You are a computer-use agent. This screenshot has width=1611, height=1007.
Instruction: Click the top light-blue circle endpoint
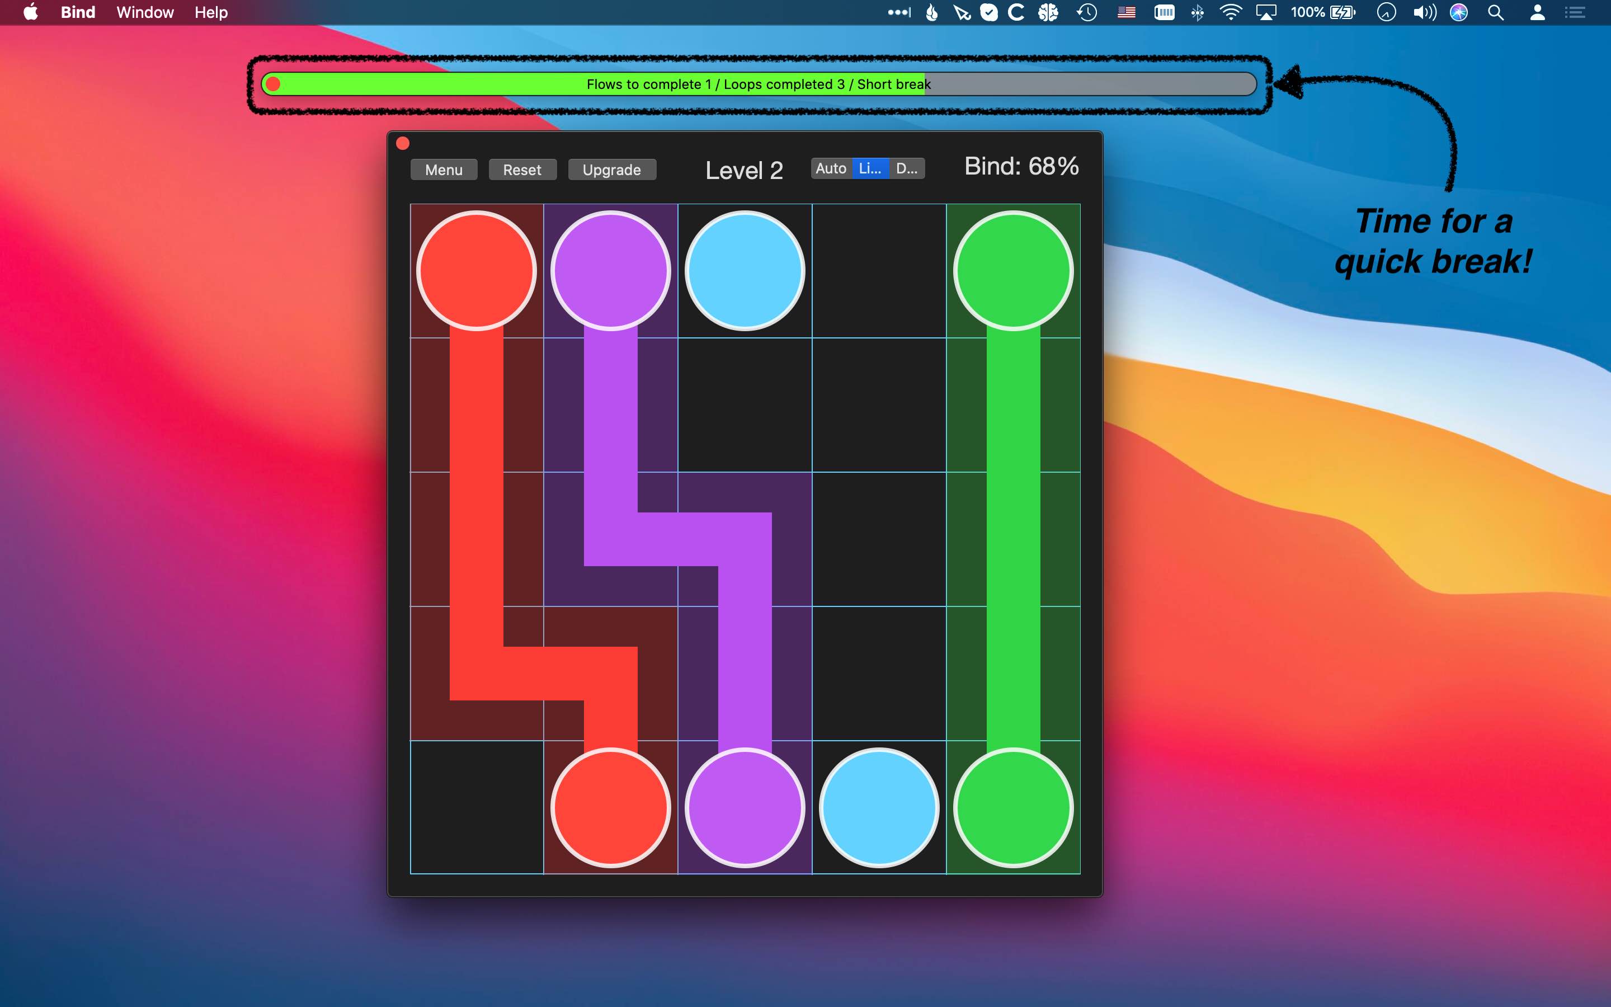tap(745, 270)
